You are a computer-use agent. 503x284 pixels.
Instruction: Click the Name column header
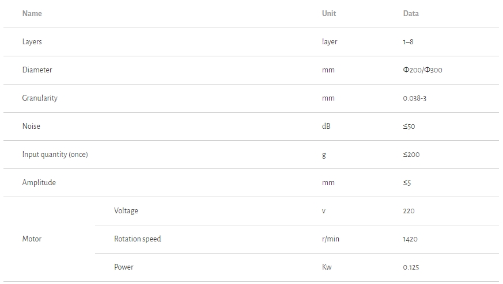(x=32, y=13)
